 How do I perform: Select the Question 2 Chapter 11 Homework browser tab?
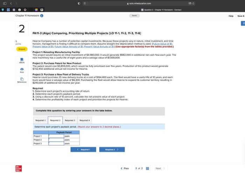(x=161, y=10)
